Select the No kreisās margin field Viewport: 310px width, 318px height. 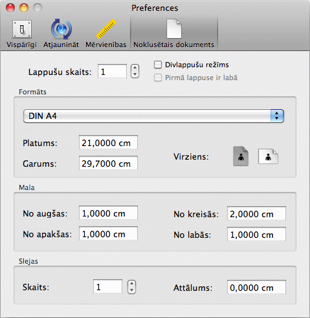[256, 213]
